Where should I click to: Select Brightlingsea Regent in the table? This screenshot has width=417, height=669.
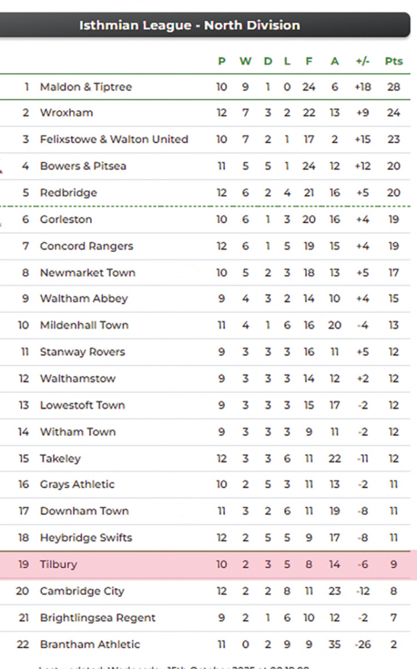(97, 618)
